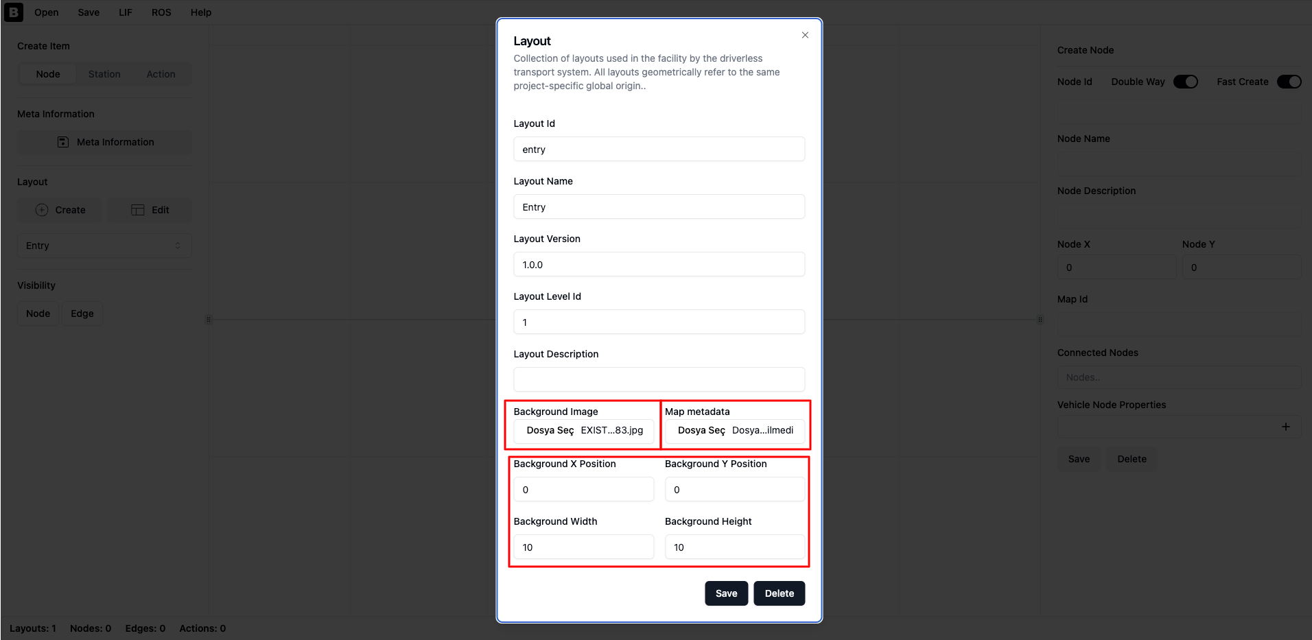Click the plus icon beside Create layout
This screenshot has height=640, width=1312.
(42, 210)
